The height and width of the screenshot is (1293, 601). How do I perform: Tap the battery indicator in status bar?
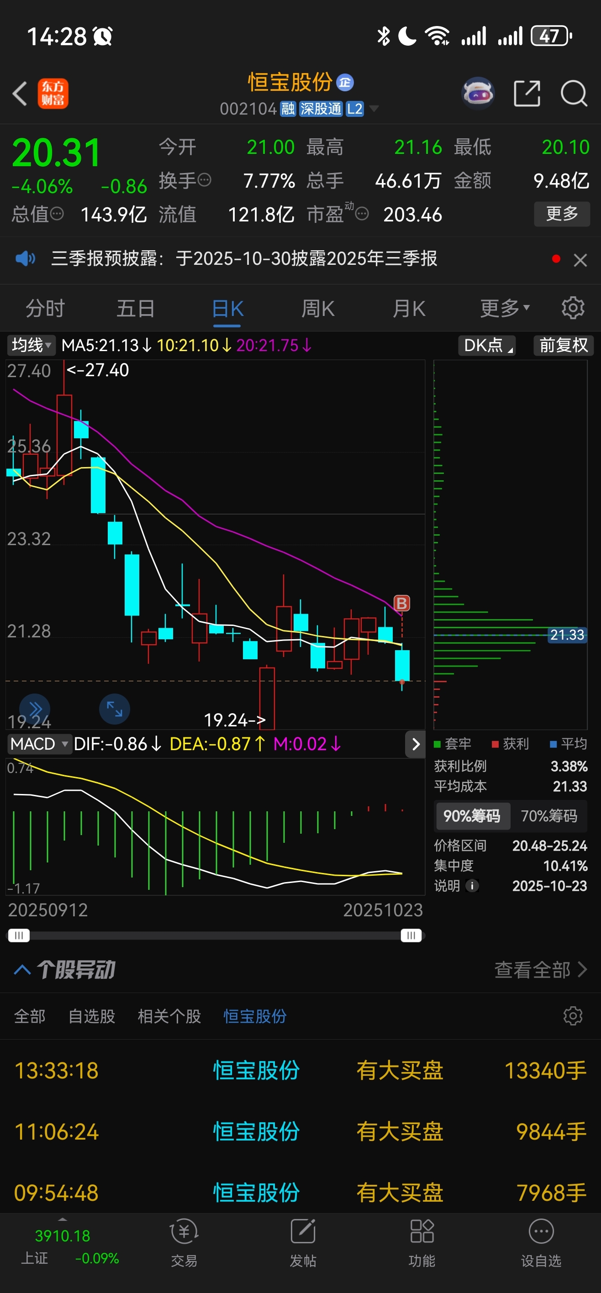pos(552,36)
